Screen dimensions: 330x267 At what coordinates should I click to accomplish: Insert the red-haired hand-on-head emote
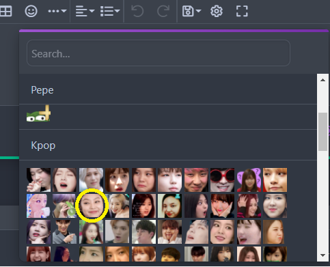click(249, 206)
